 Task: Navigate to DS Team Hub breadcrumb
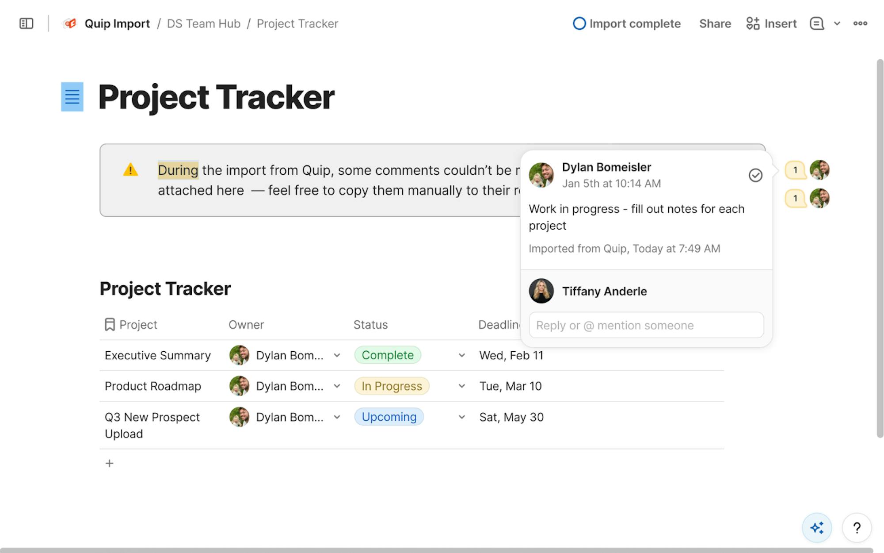coord(204,23)
